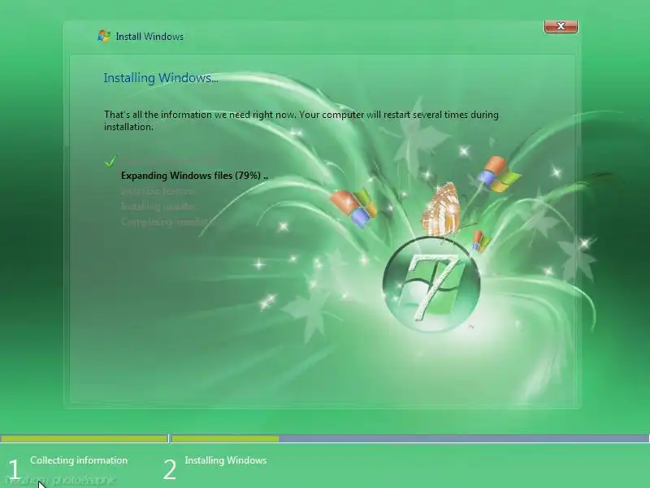Click the "Collecting information" stage label
The width and height of the screenshot is (650, 488).
coord(79,460)
